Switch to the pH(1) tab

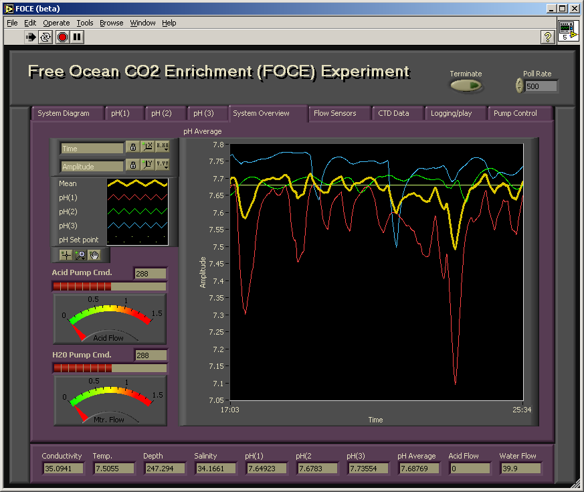124,113
